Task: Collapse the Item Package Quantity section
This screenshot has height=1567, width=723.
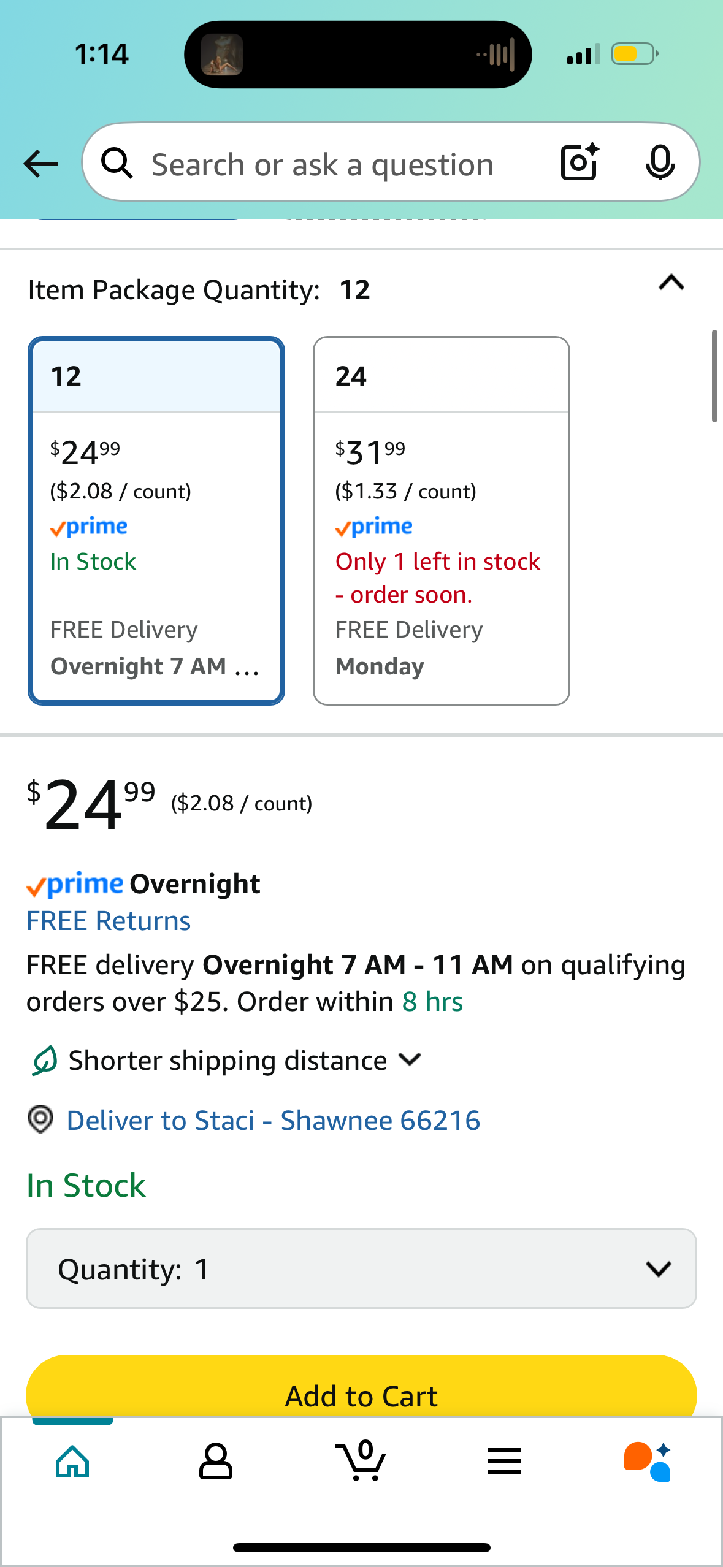Action: coord(671,283)
